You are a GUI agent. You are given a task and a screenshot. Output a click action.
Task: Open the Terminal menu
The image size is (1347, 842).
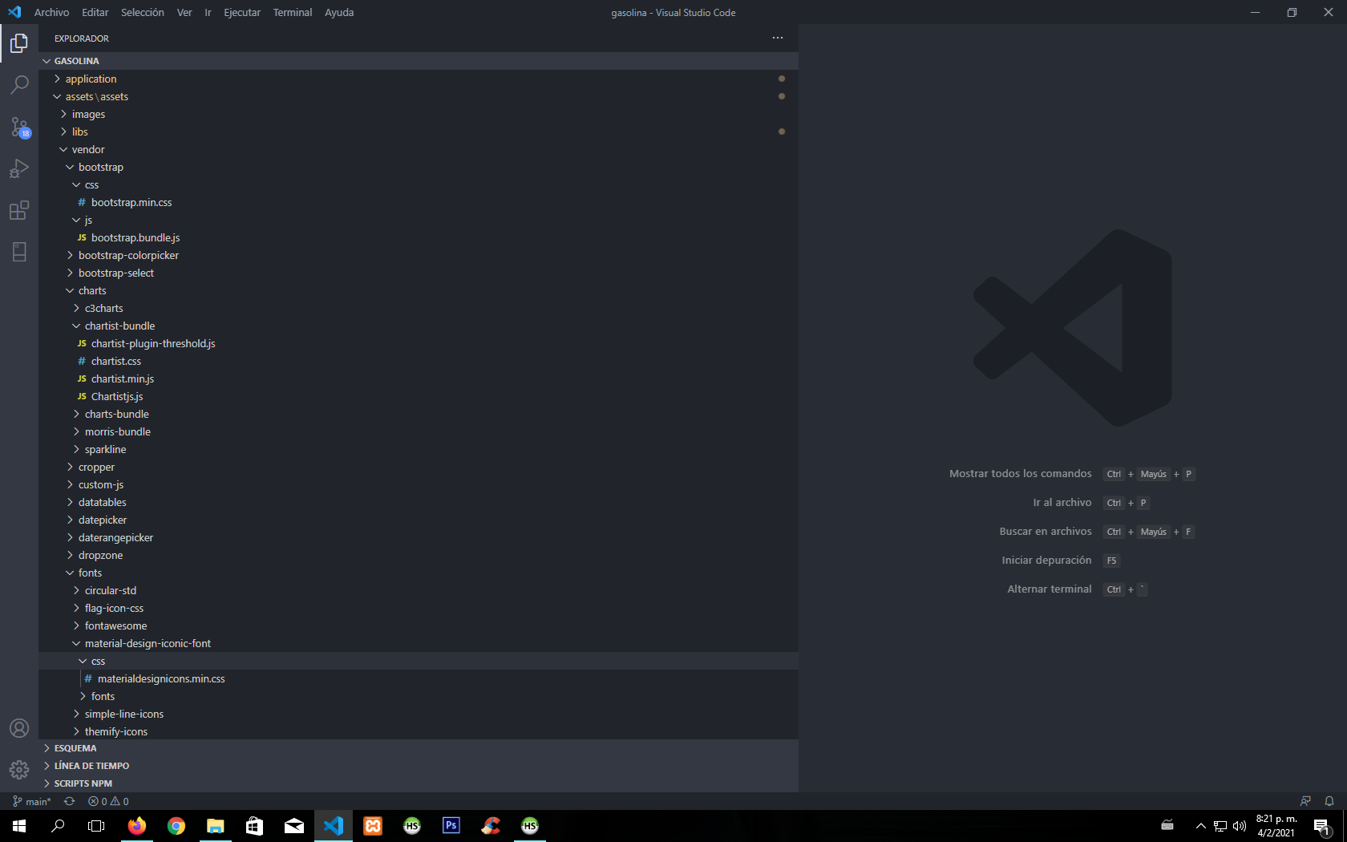pos(293,12)
